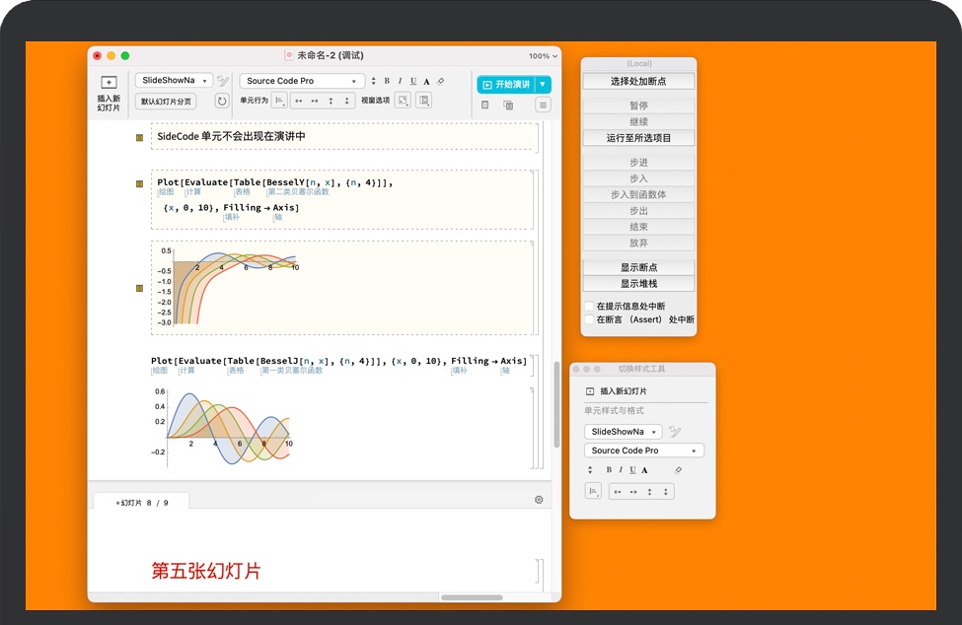
Task: Expand the arrow next to 开始演讲 button
Action: tap(543, 85)
